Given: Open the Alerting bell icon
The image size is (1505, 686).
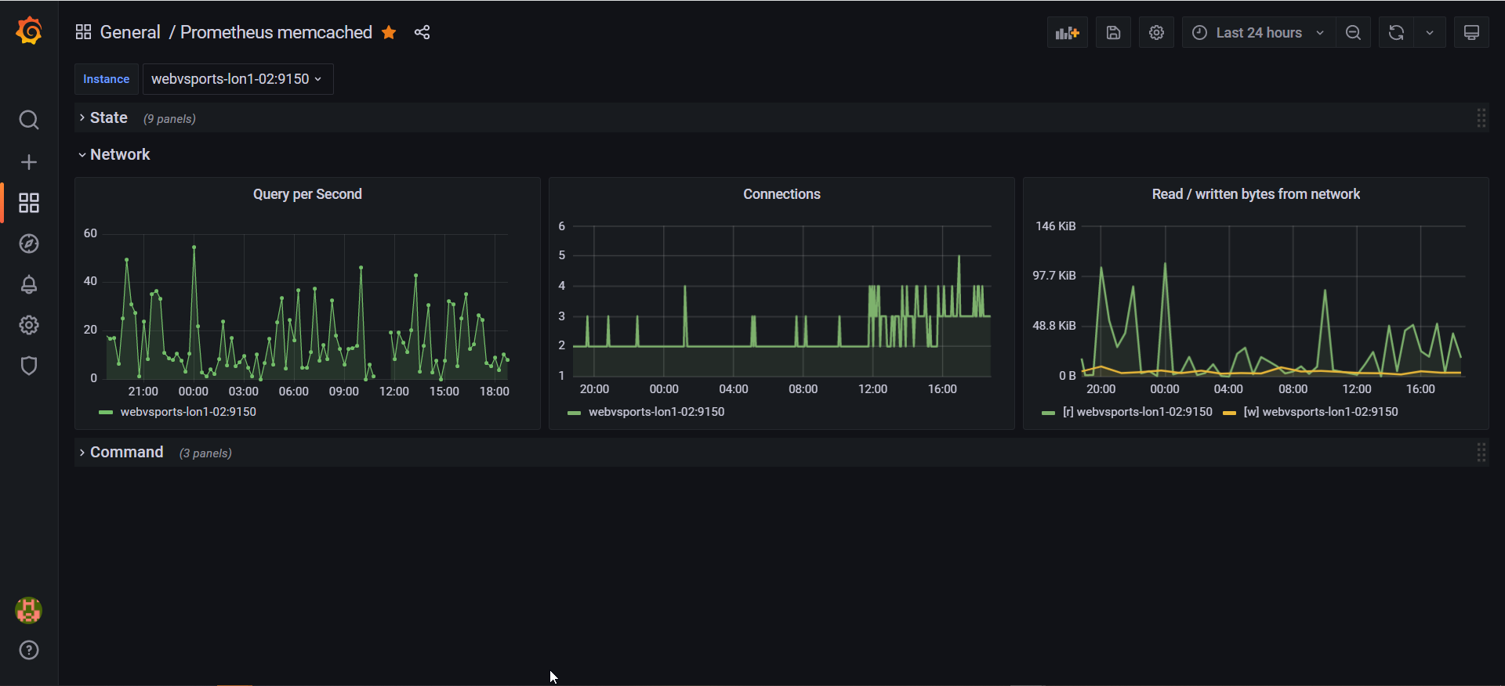Looking at the screenshot, I should click(x=29, y=284).
